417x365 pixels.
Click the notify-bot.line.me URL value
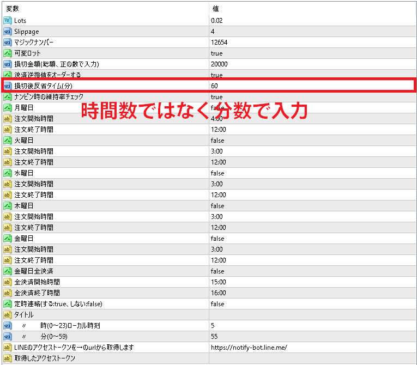click(249, 348)
